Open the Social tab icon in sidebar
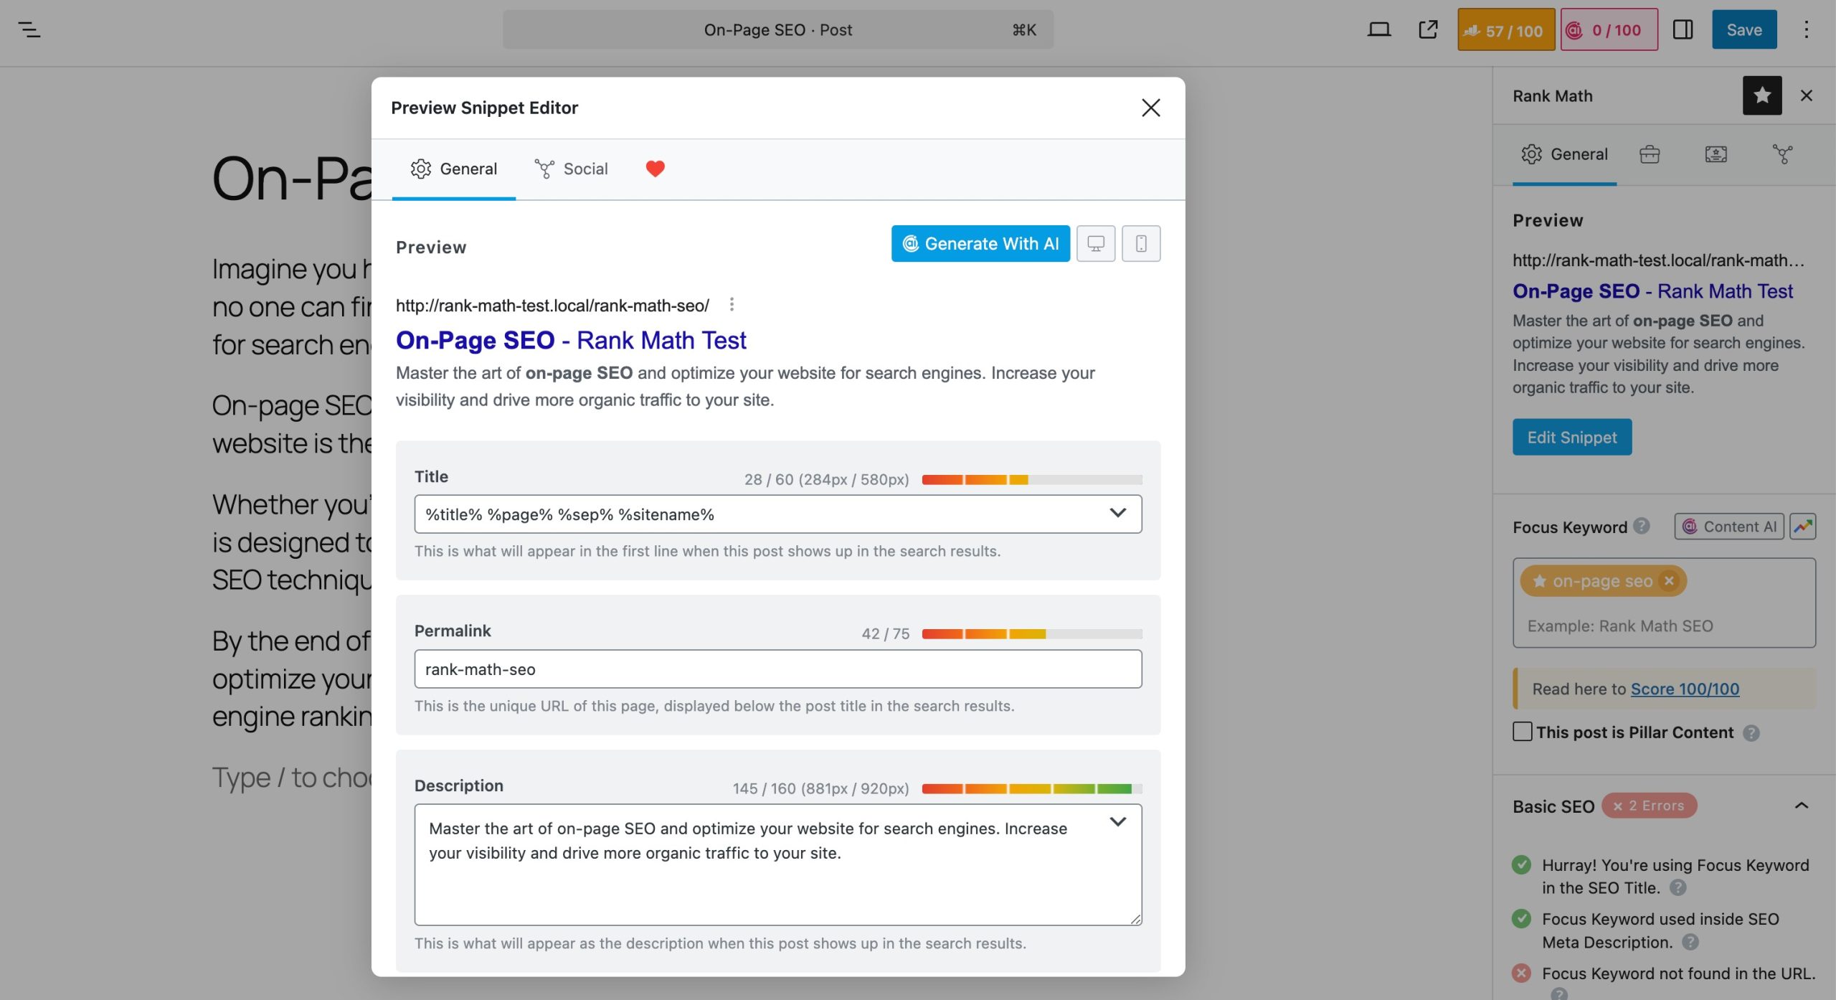 pos(1783,154)
